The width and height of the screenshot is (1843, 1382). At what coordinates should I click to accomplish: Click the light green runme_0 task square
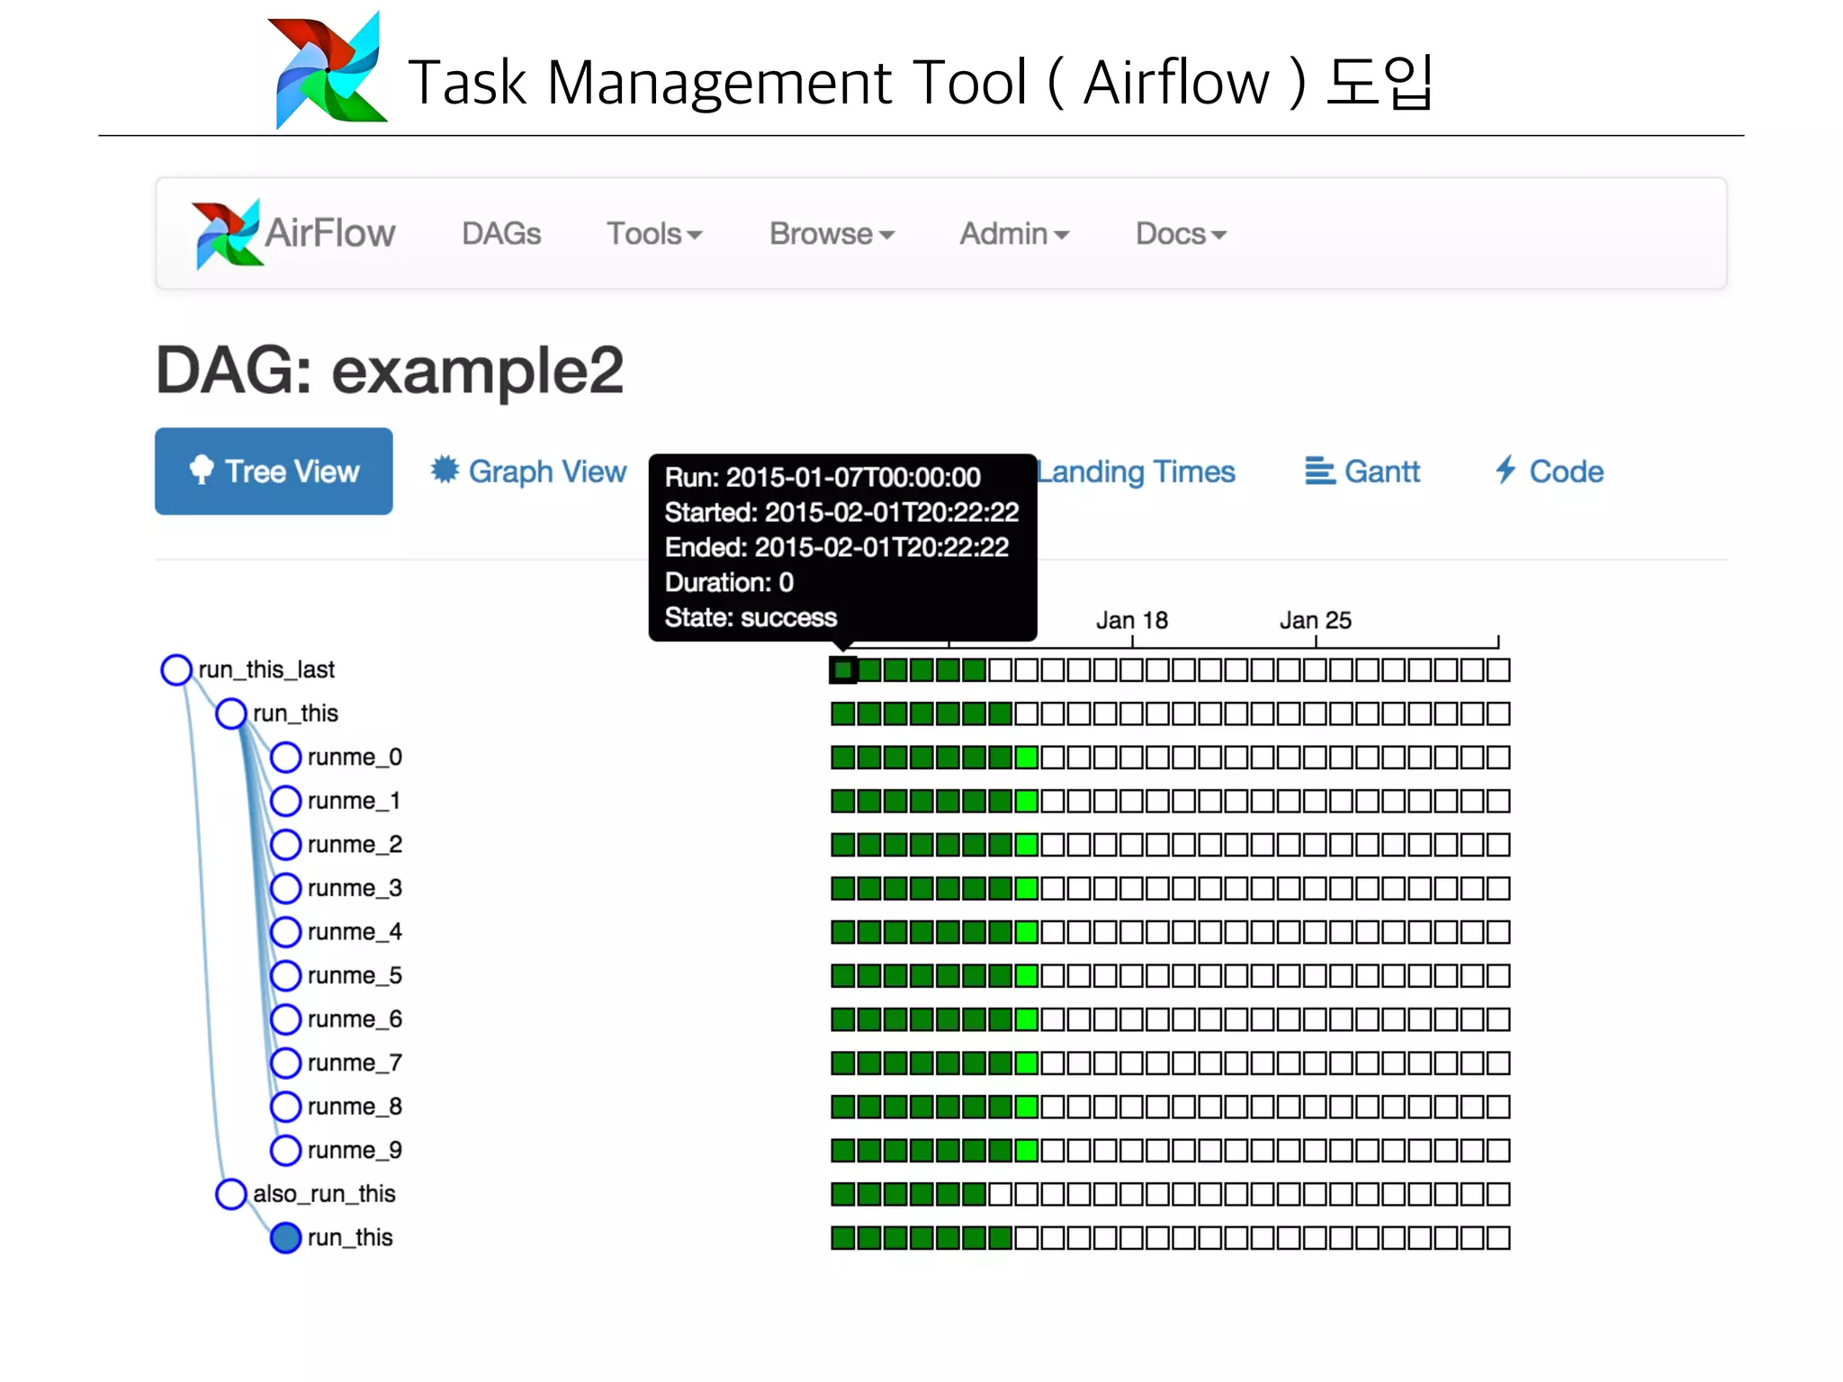(1026, 758)
